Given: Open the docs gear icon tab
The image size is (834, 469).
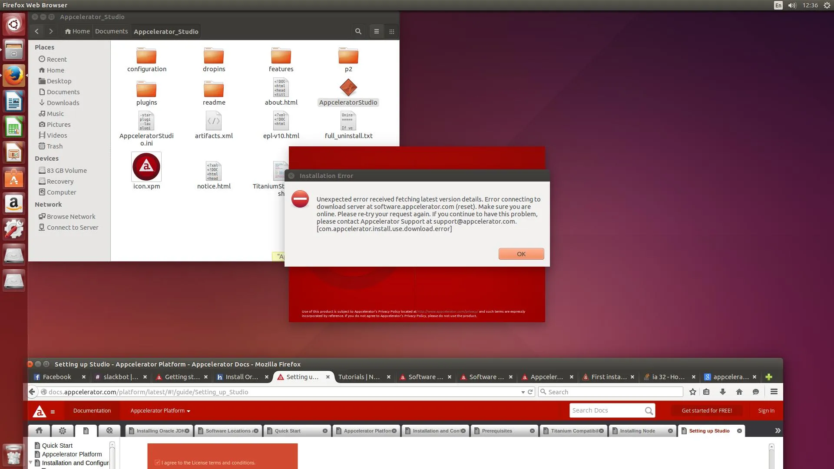Looking at the screenshot, I should 63,430.
